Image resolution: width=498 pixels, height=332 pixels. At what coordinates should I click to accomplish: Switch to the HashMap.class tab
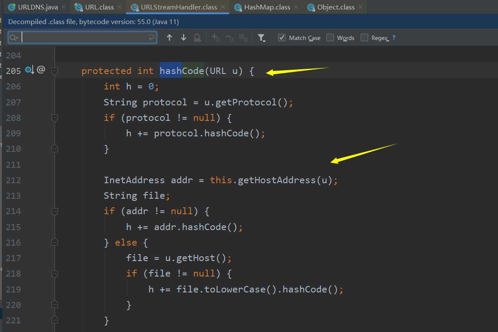267,7
